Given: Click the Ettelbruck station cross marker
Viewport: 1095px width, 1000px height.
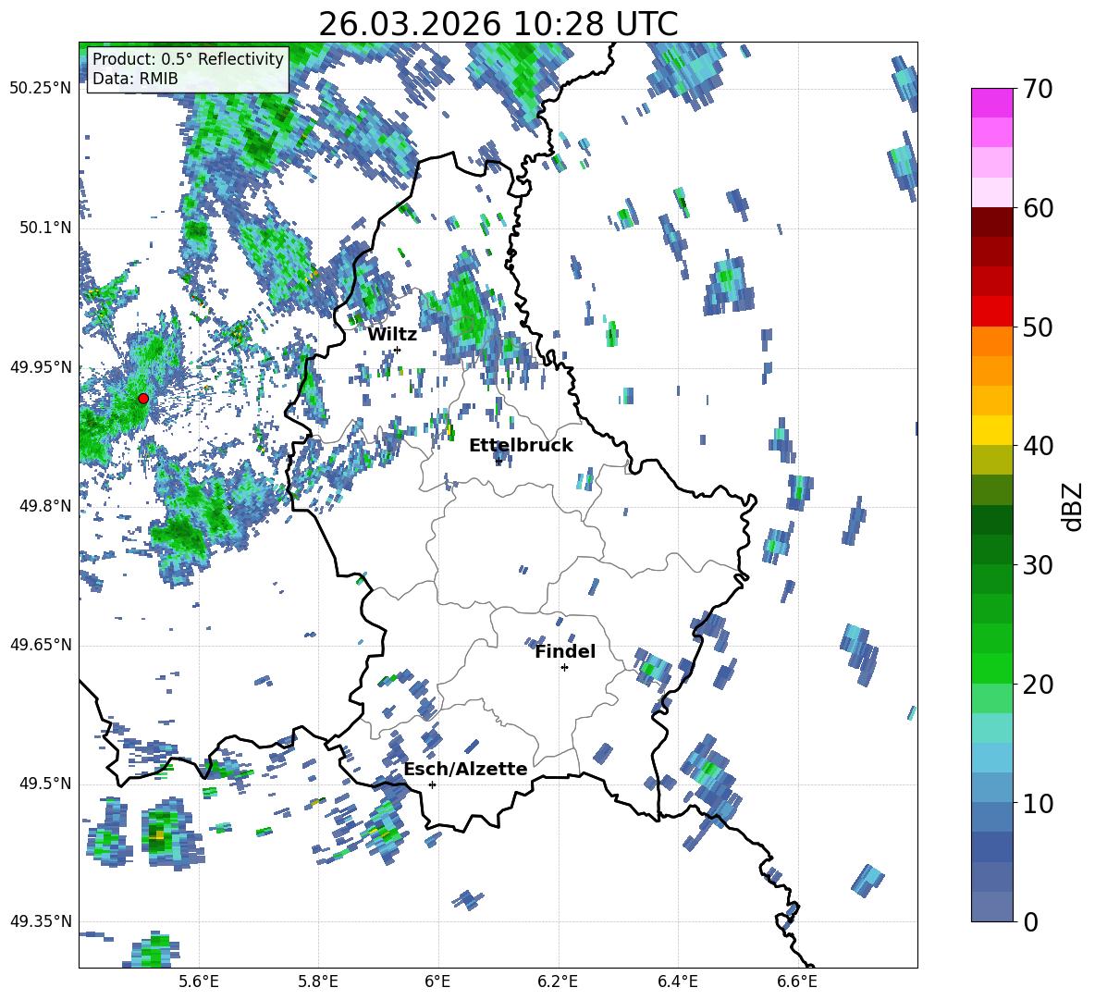Looking at the screenshot, I should click(x=498, y=461).
